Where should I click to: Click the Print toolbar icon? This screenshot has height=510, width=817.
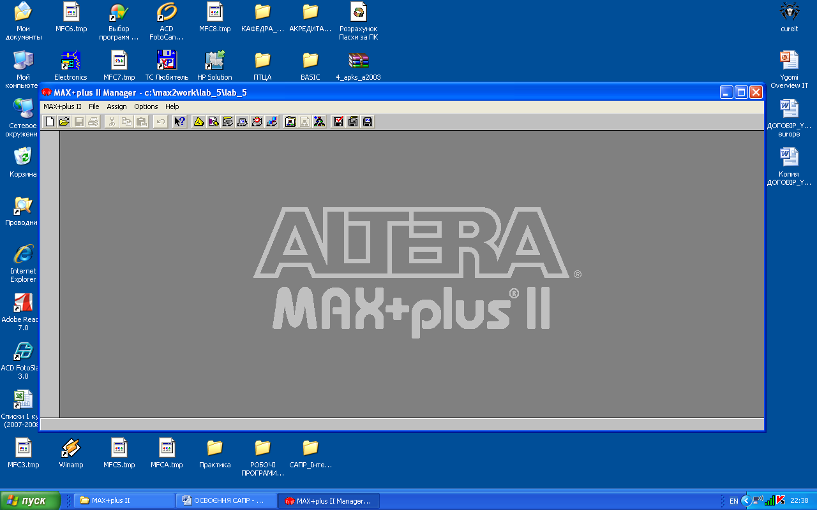[94, 121]
